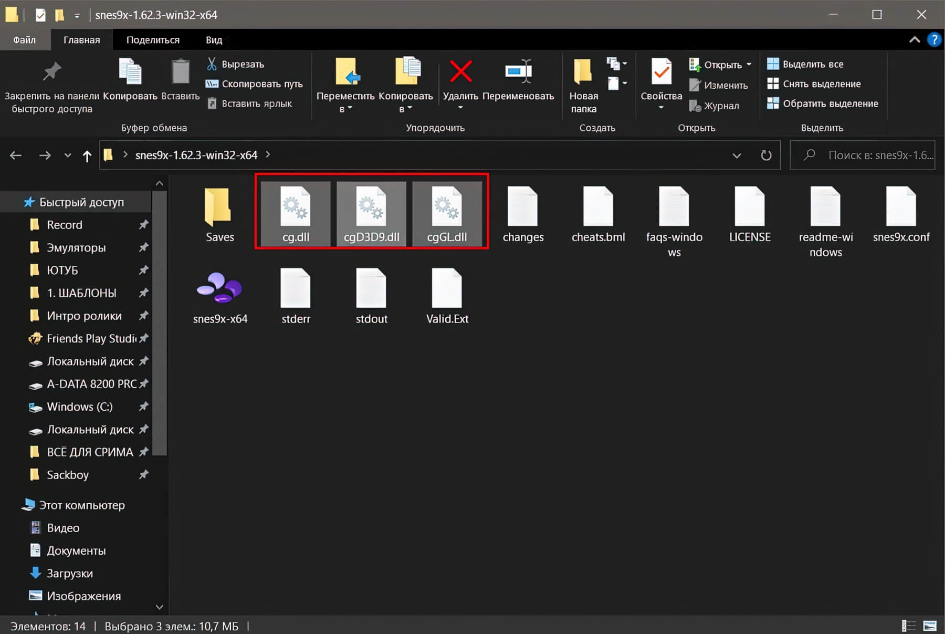
Task: Click Снять выделение
Action: 814,84
